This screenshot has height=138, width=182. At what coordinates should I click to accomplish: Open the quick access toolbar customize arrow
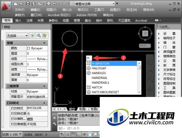[x=117, y=4]
